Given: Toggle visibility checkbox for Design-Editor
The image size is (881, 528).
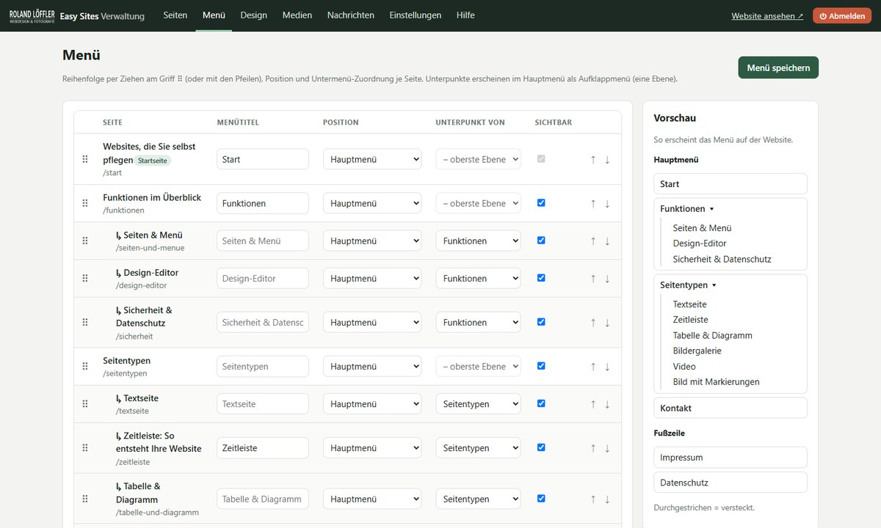Looking at the screenshot, I should [541, 278].
